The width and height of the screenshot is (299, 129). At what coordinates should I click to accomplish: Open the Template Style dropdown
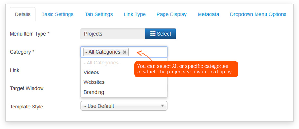[124, 106]
